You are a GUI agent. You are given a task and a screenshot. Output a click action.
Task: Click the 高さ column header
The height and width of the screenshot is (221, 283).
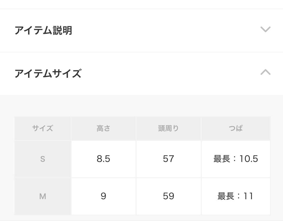[104, 128]
